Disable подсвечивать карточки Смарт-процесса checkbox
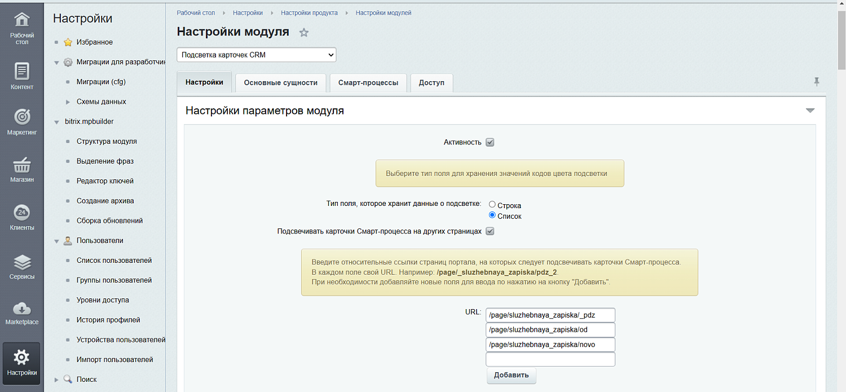 490,231
